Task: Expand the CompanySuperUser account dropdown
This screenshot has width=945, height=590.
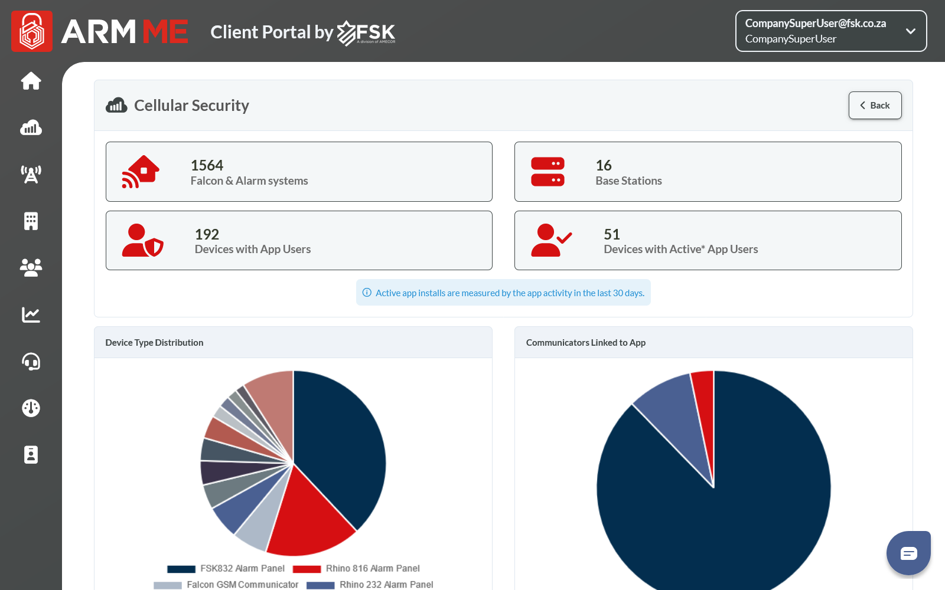Action: point(830,31)
